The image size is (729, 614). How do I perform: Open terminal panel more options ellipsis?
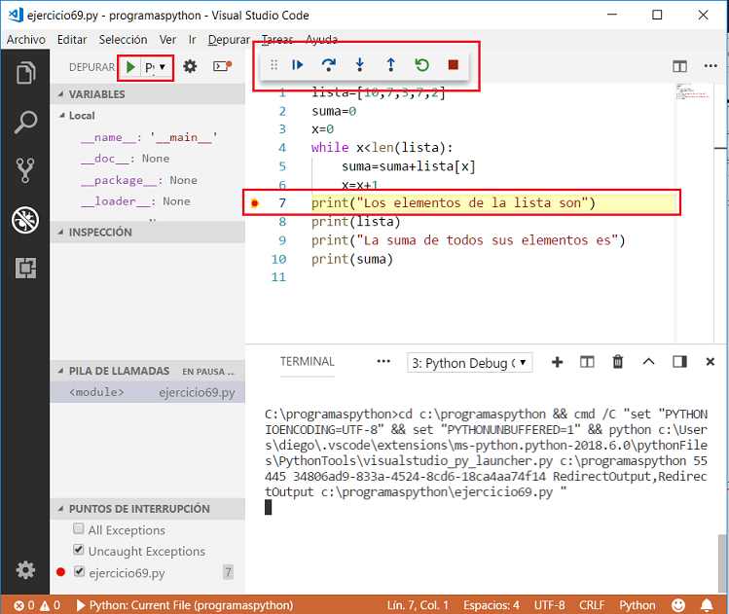tap(383, 361)
